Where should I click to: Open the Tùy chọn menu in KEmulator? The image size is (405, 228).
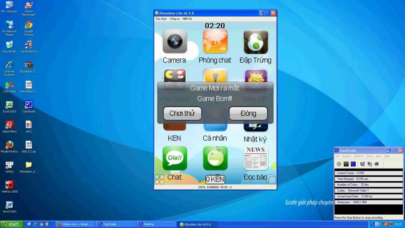point(161,19)
